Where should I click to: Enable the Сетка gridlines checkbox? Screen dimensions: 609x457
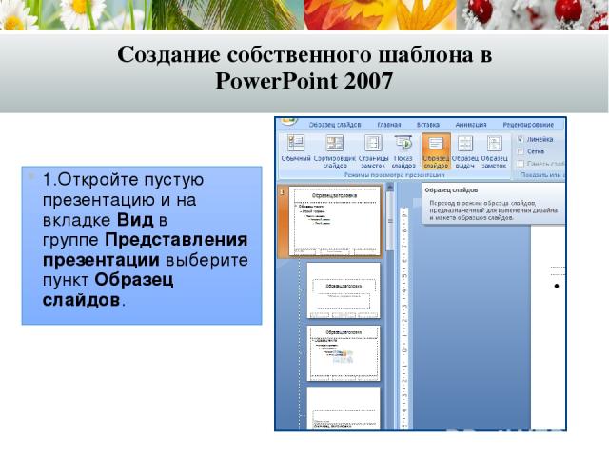[x=521, y=151]
